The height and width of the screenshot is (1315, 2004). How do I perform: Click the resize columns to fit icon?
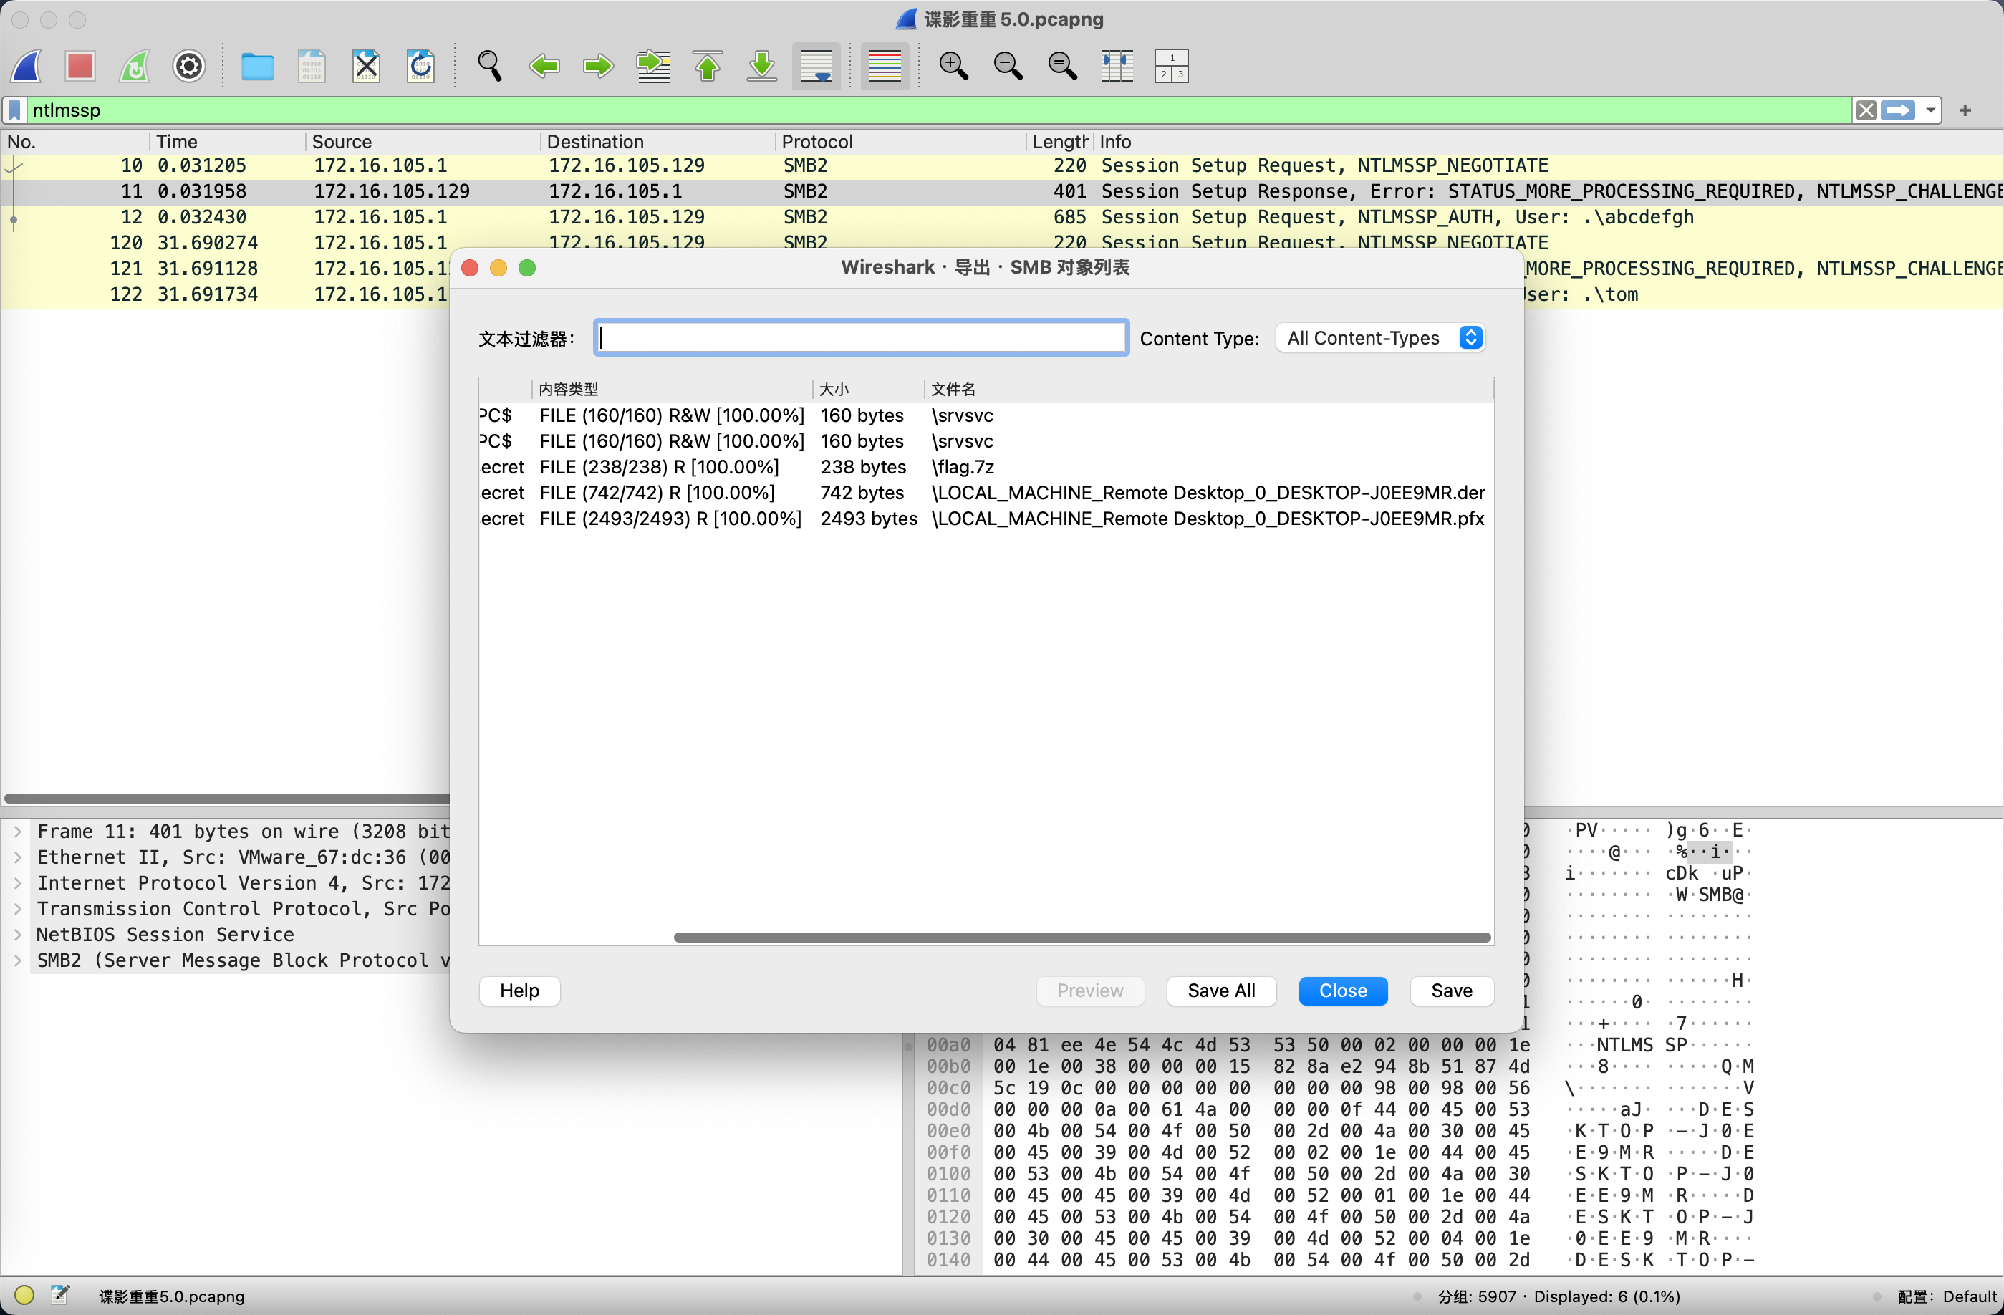(x=1117, y=66)
